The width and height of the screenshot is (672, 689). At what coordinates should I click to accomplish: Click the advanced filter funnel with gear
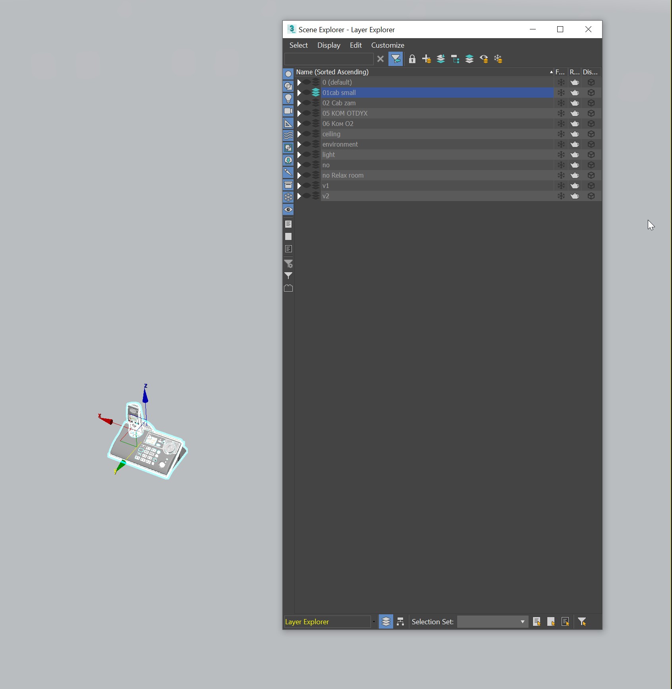(x=288, y=263)
